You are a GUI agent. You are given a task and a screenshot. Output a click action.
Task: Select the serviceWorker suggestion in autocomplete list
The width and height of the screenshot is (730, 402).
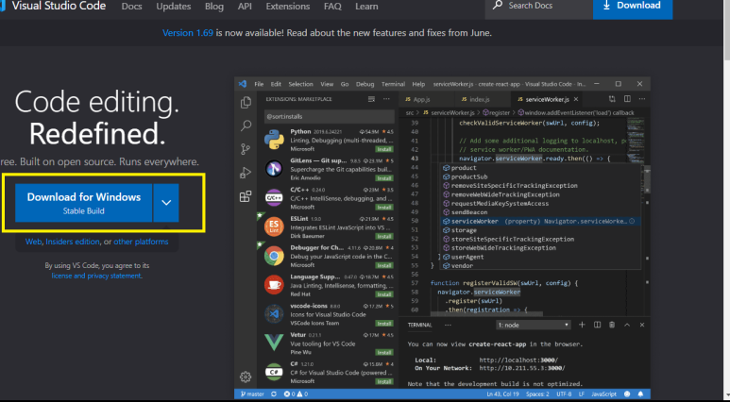(x=541, y=222)
